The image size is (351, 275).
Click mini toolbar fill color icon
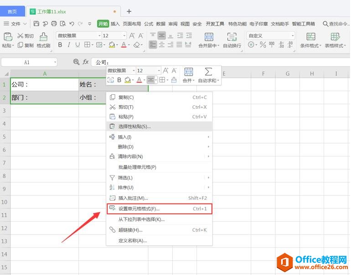(x=128, y=80)
